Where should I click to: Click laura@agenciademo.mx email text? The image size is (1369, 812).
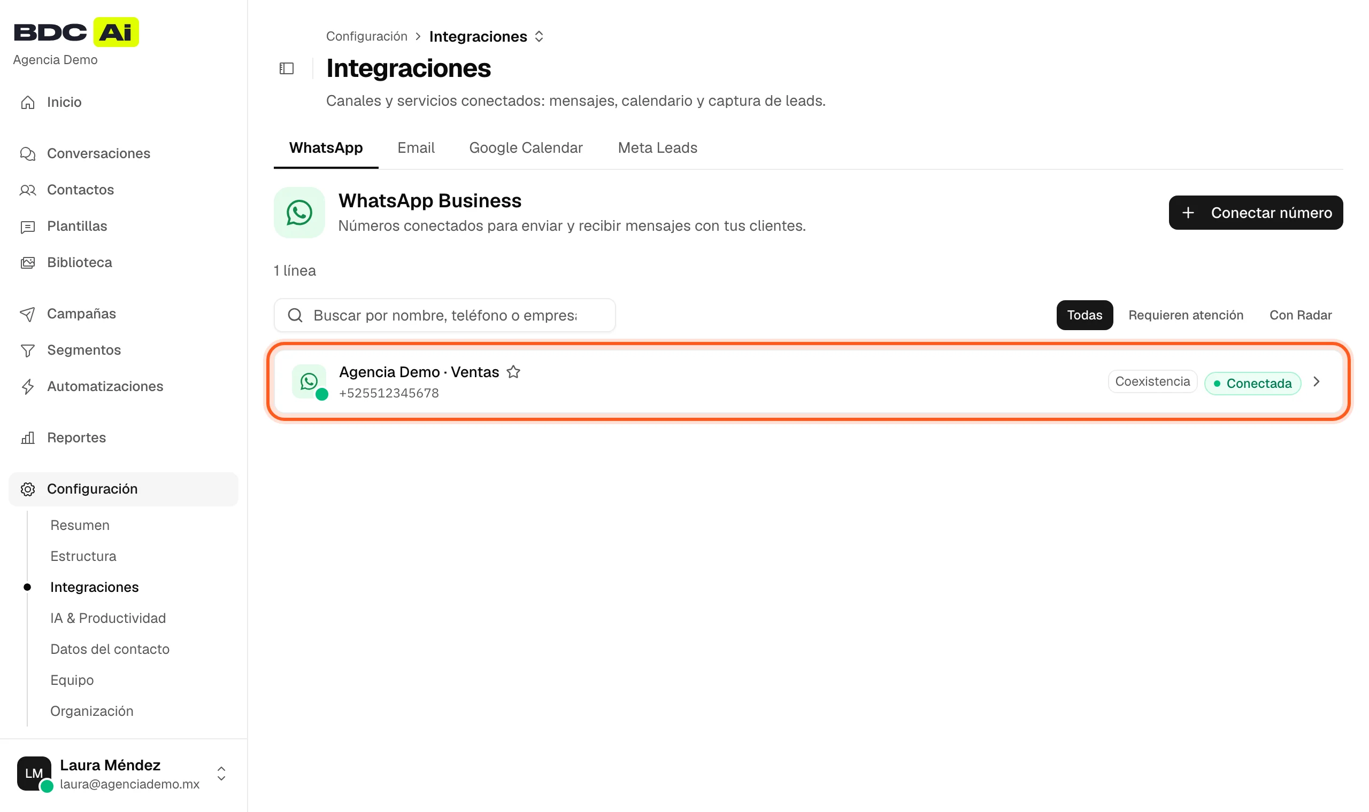click(130, 784)
